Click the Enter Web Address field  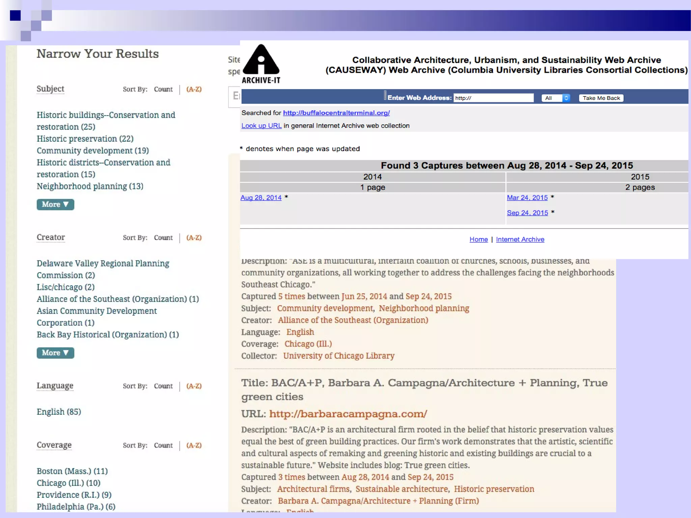click(493, 98)
